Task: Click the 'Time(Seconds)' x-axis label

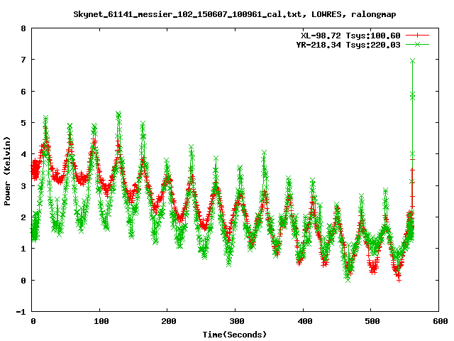Action: tap(235, 335)
